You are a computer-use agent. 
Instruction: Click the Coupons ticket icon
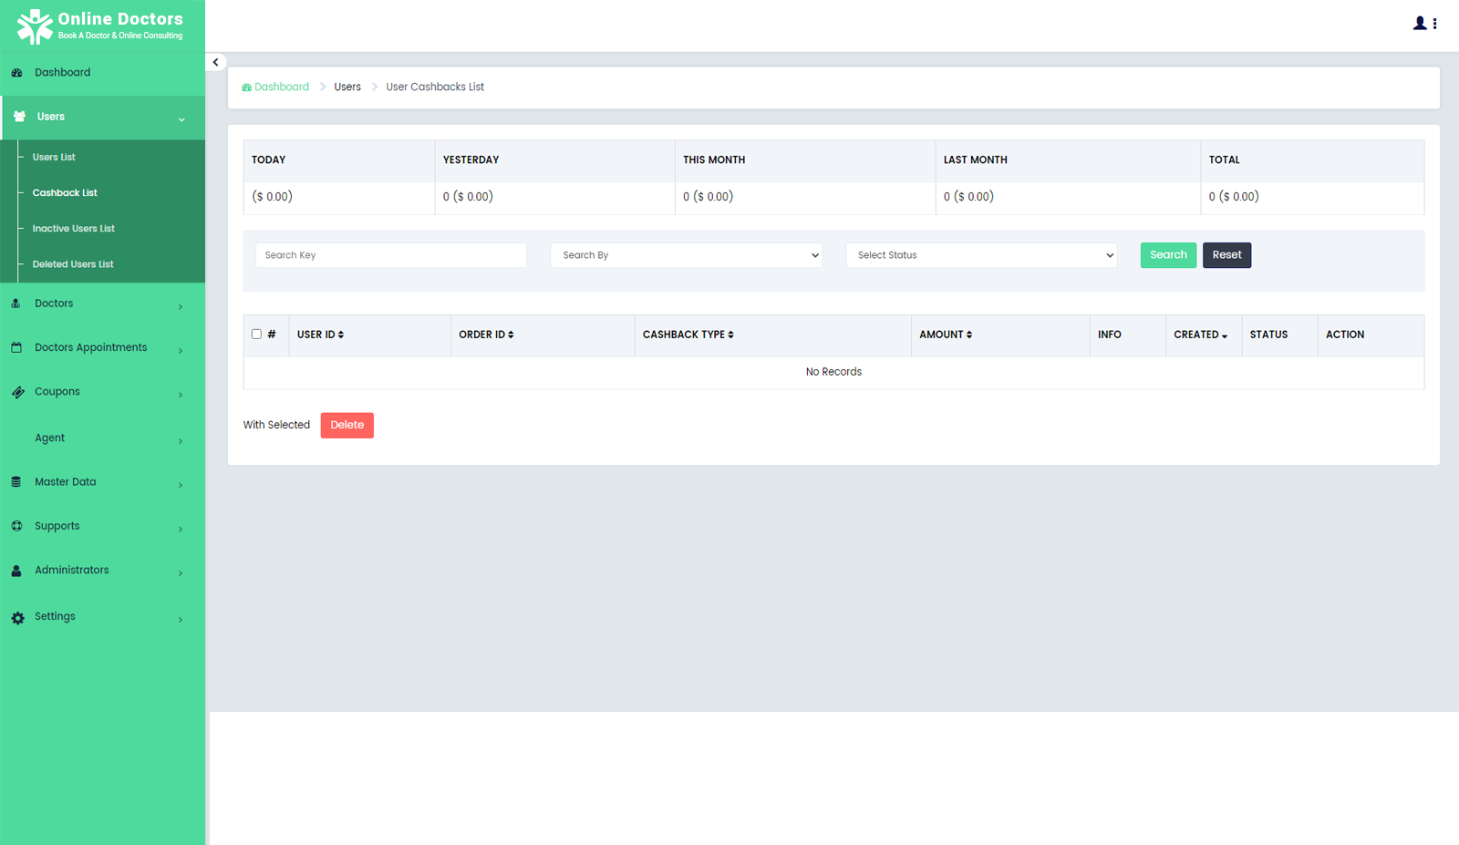point(17,392)
